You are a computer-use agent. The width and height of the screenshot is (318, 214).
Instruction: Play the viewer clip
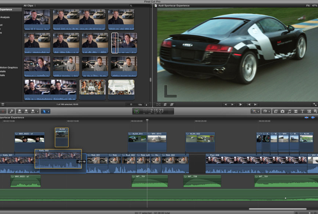241,105
